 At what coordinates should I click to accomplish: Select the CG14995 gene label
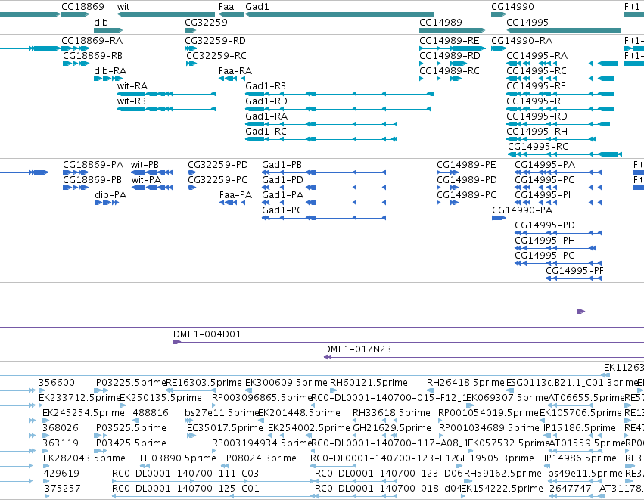[x=527, y=22]
